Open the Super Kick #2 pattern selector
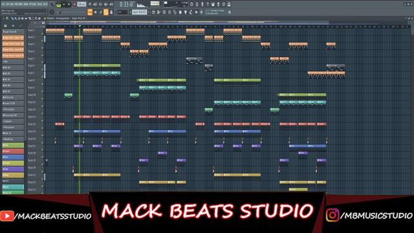 (x=140, y=12)
